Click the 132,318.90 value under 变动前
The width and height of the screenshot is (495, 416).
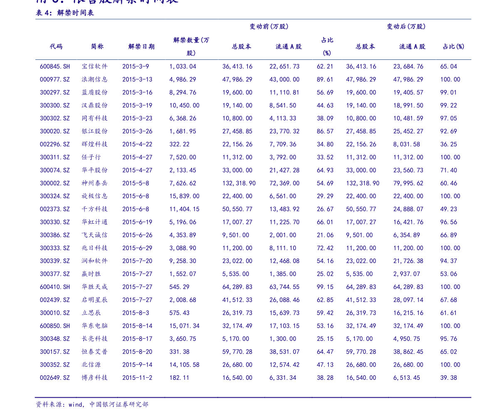[x=239, y=183]
